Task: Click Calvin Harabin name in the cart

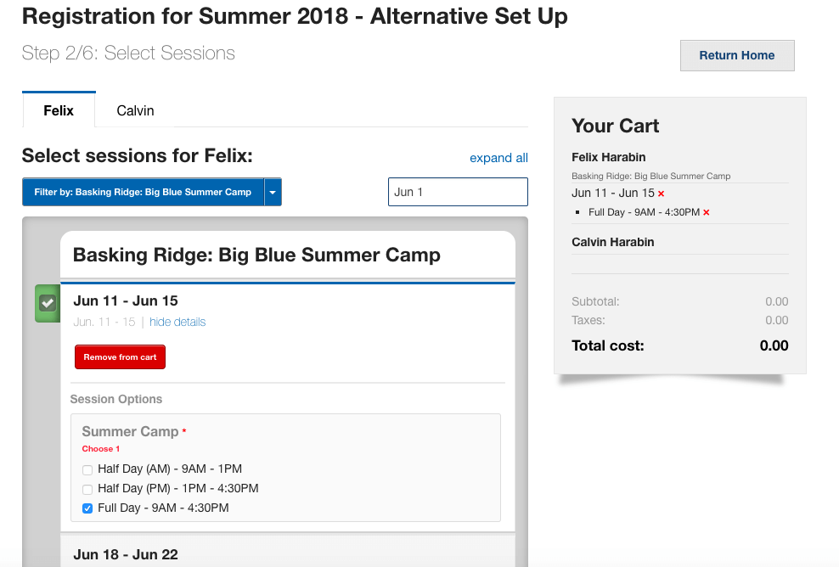Action: (x=612, y=242)
